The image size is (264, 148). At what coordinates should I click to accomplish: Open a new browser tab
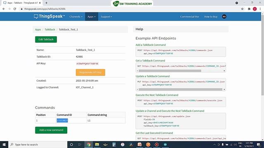click(x=46, y=3)
